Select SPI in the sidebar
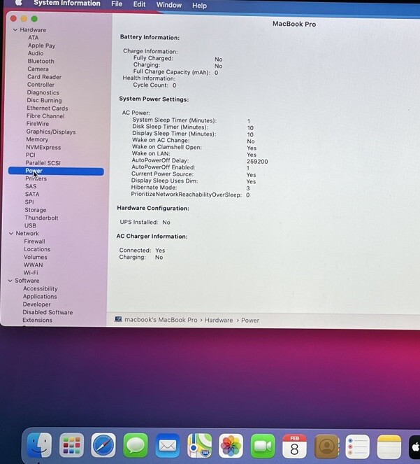Image resolution: width=420 pixels, height=464 pixels. pos(29,202)
